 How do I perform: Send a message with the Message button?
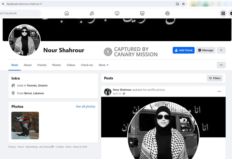click(206, 50)
